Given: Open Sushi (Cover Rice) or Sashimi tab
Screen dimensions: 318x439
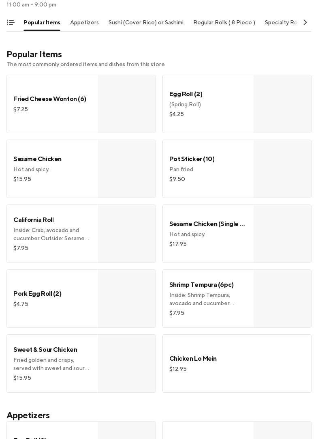Looking at the screenshot, I should click(x=146, y=23).
